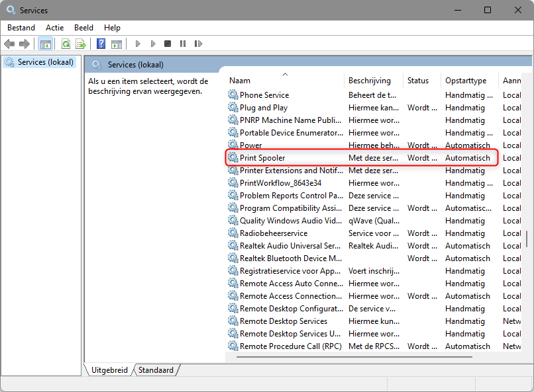
Task: Export the list using the toolbar icon
Action: click(81, 44)
